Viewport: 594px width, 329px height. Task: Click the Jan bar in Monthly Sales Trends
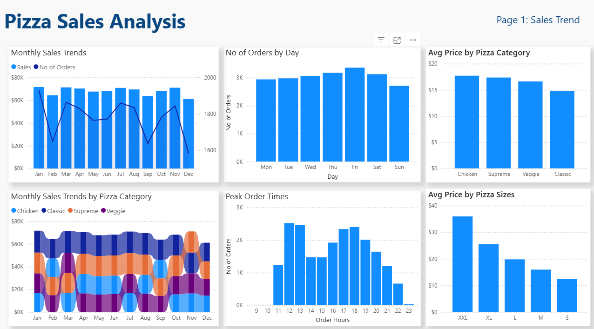tap(39, 128)
